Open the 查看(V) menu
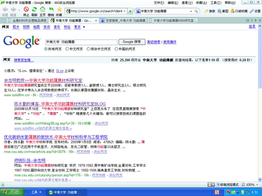The width and height of the screenshot is (262, 196). (x=187, y=3)
